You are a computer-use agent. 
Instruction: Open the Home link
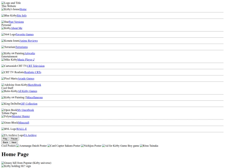pos(23,9)
